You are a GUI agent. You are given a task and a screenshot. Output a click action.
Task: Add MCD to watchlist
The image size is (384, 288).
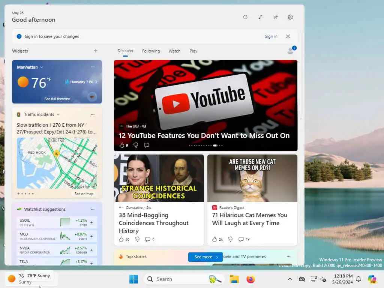91,236
